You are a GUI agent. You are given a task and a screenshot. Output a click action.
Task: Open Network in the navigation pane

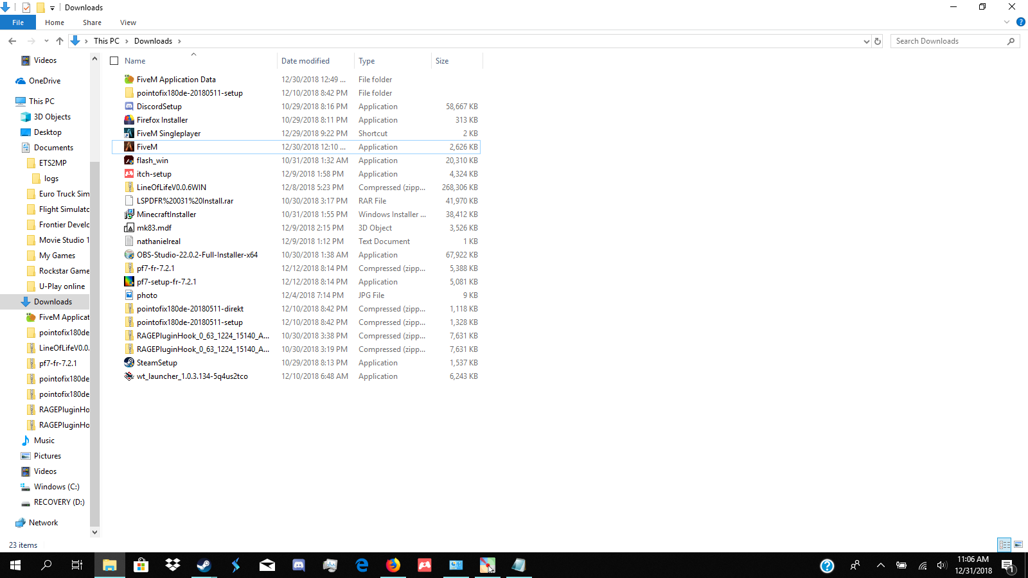(x=43, y=523)
